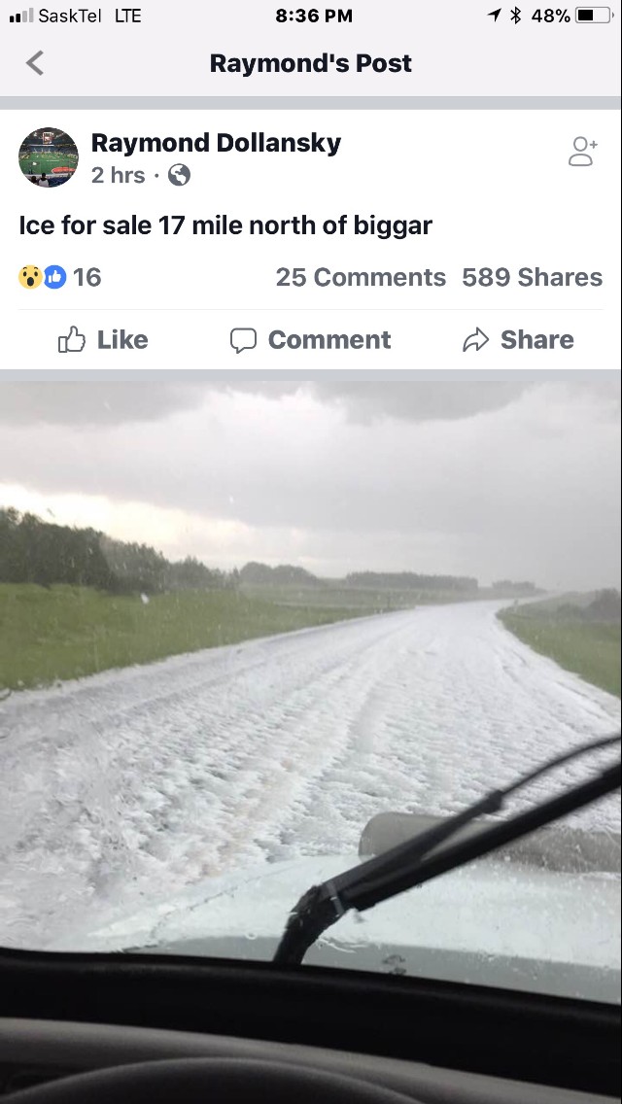This screenshot has width=622, height=1104.
Task: Tap the back arrow chevron
Action: [x=35, y=62]
